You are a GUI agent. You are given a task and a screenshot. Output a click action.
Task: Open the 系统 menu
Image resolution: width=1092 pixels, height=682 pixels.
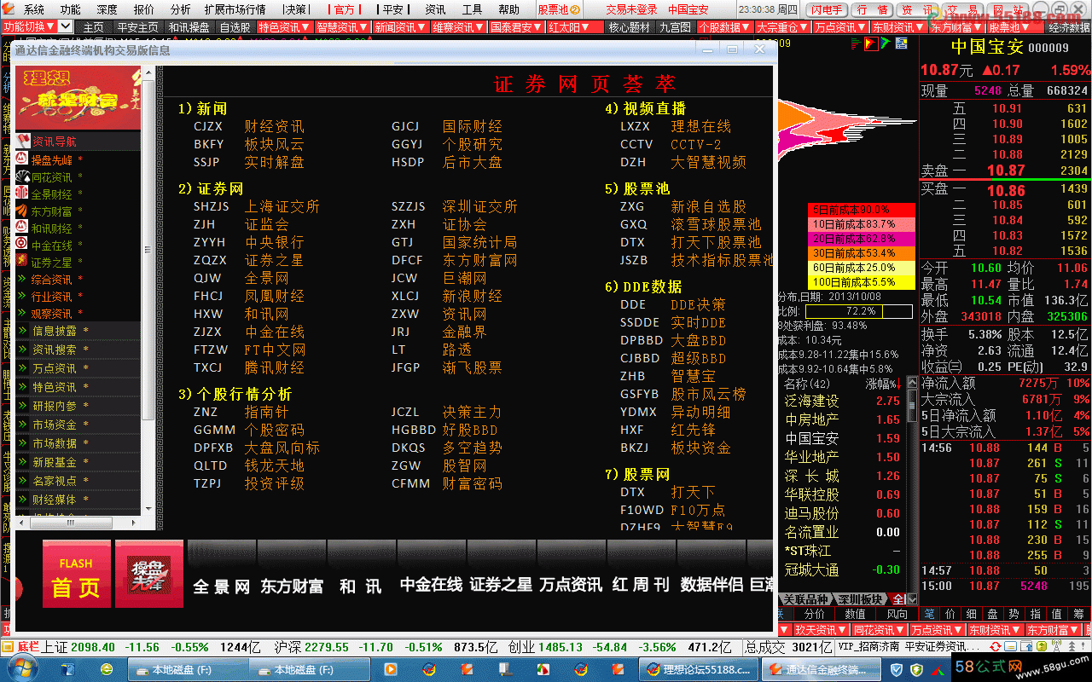pos(34,9)
